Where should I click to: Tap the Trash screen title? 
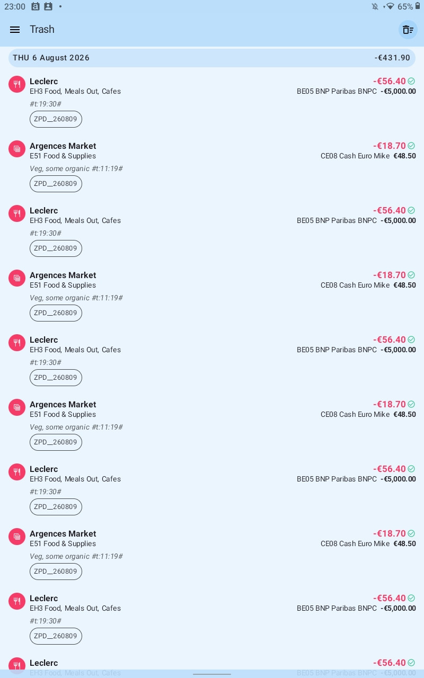(x=42, y=29)
